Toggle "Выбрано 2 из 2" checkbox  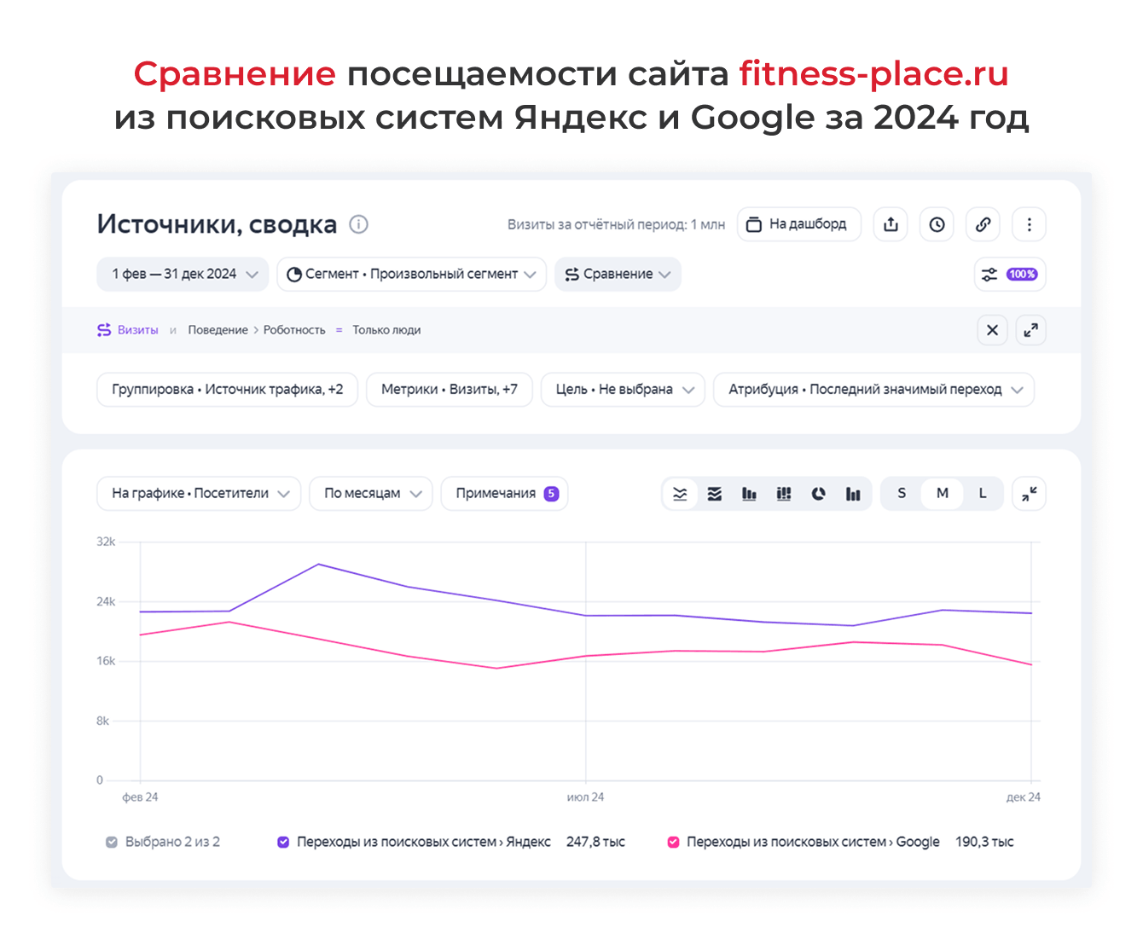[112, 843]
